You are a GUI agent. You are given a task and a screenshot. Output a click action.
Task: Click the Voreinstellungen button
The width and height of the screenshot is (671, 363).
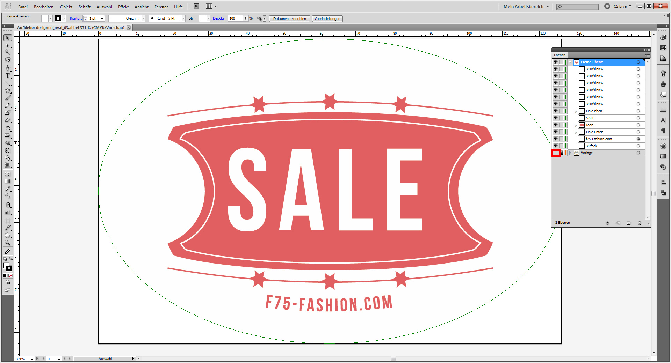point(327,18)
